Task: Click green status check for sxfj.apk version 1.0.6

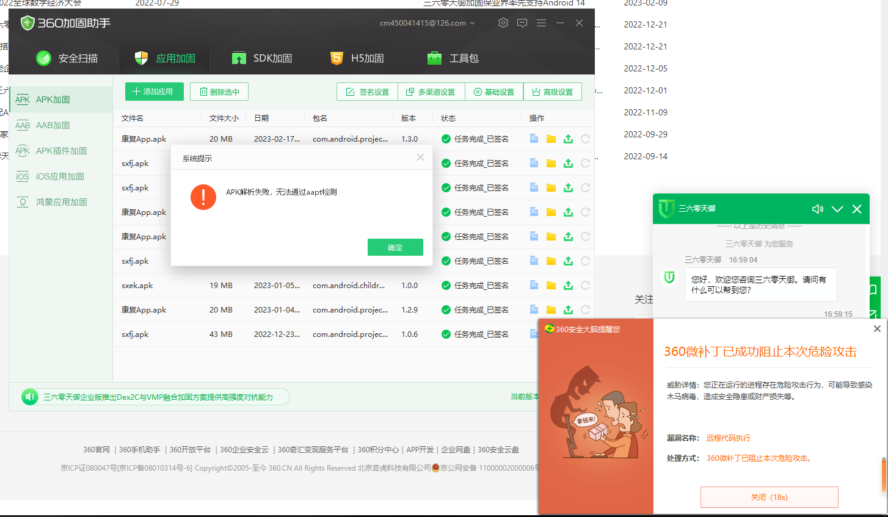Action: coord(446,334)
